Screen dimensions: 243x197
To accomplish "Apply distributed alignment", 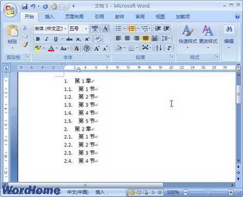I will (x=154, y=38).
